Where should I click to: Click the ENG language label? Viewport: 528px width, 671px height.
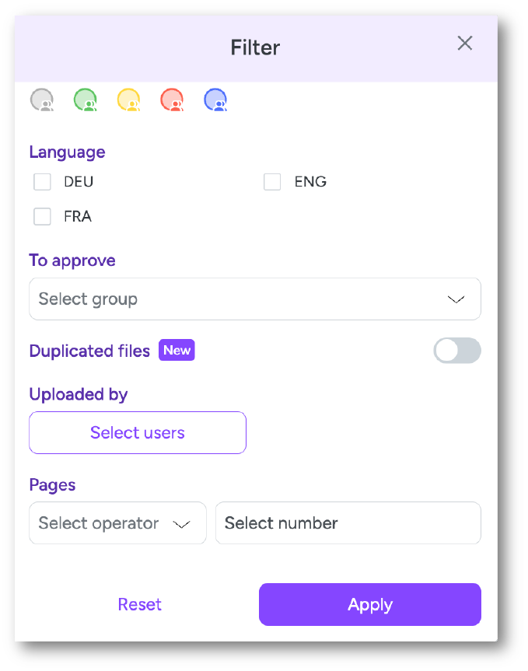pyautogui.click(x=310, y=182)
